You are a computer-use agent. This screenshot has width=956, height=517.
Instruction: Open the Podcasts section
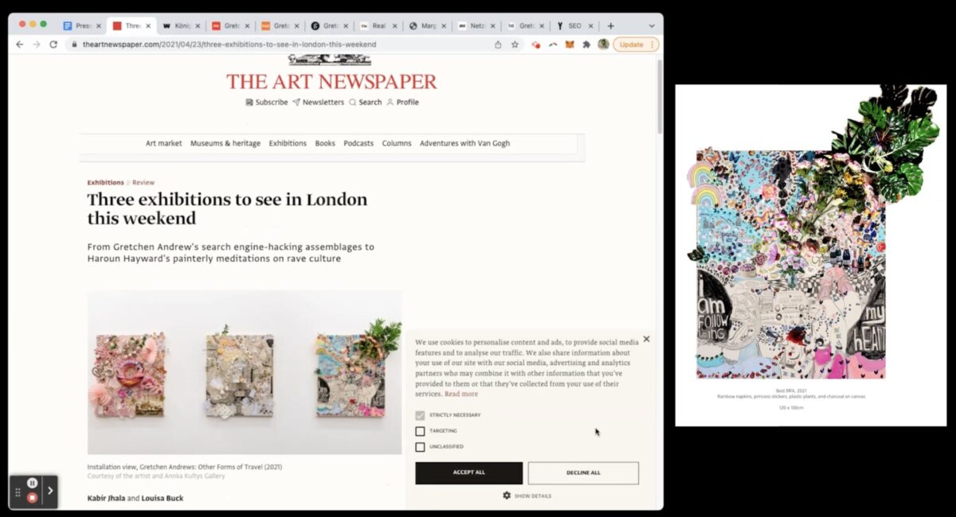pos(358,143)
